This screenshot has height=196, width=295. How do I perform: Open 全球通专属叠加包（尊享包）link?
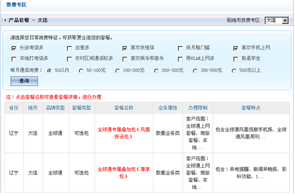124,172
